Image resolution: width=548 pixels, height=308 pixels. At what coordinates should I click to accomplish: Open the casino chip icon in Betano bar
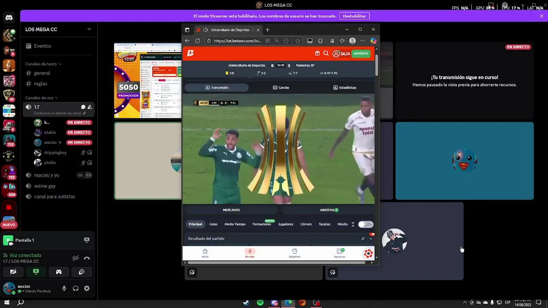pyautogui.click(x=368, y=254)
